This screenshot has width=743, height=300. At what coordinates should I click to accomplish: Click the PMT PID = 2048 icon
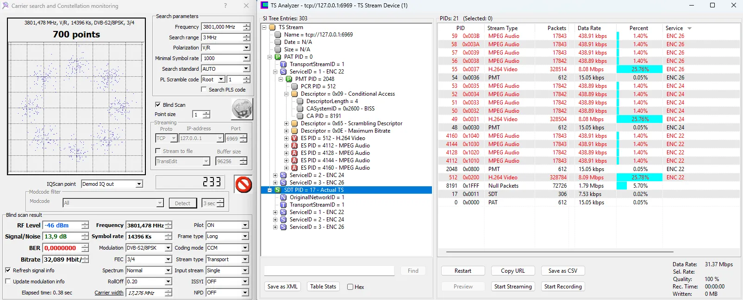289,79
